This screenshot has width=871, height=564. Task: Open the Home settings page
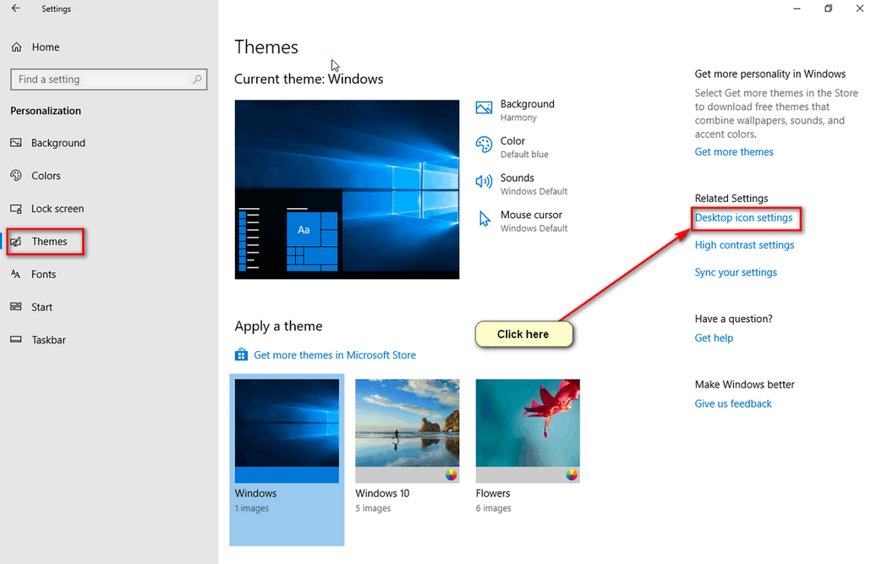(46, 47)
